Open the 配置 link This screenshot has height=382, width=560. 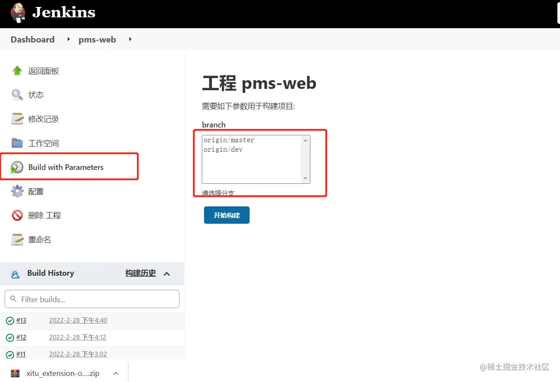click(36, 192)
